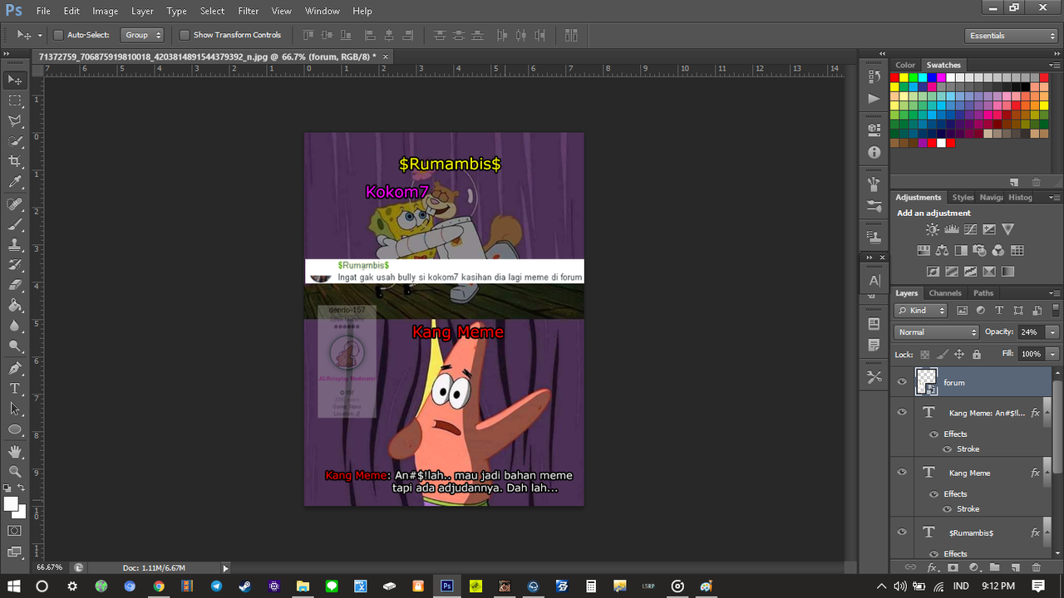The height and width of the screenshot is (598, 1064).
Task: Select the Crop tool
Action: pos(15,162)
